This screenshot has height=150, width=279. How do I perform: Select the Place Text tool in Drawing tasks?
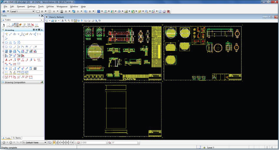pos(6,60)
